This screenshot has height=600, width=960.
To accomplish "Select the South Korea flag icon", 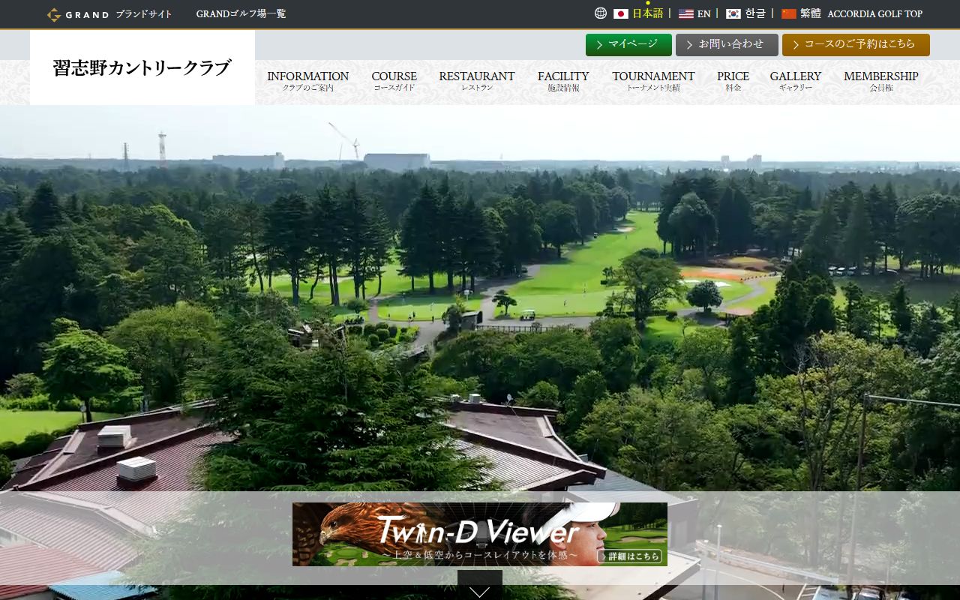I will tap(733, 13).
